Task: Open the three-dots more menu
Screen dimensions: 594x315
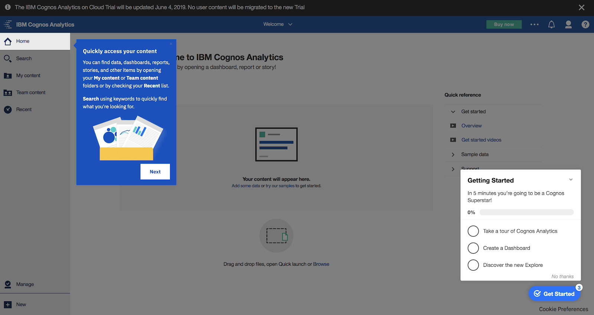Action: [x=534, y=24]
